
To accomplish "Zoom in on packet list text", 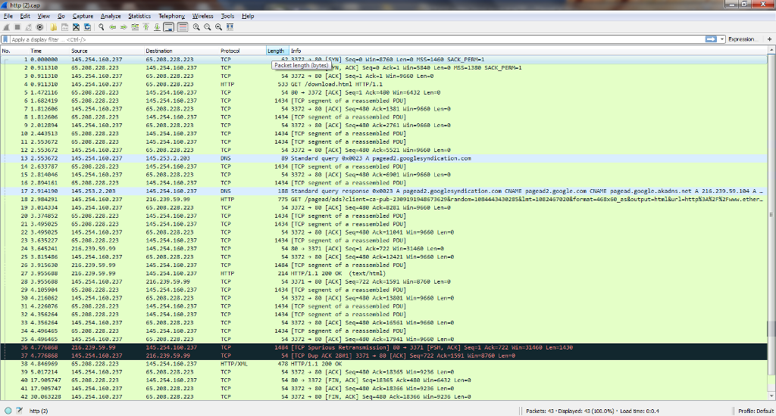I will 196,27.
